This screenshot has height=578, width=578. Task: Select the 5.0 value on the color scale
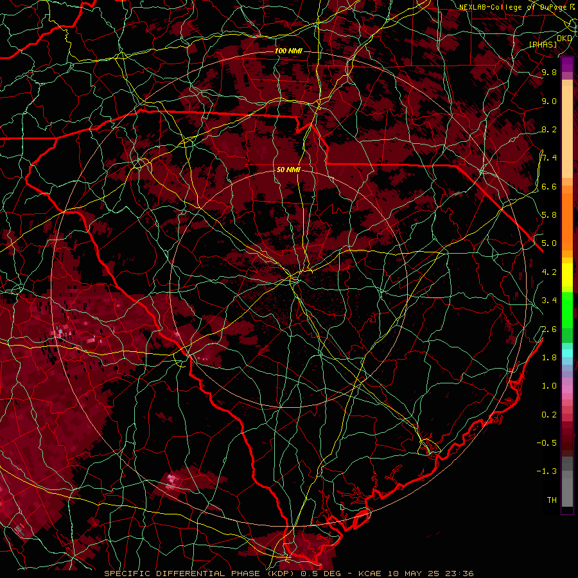549,243
